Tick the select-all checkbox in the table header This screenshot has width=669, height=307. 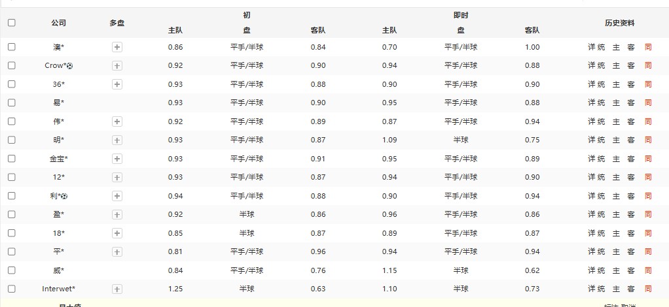pyautogui.click(x=11, y=22)
